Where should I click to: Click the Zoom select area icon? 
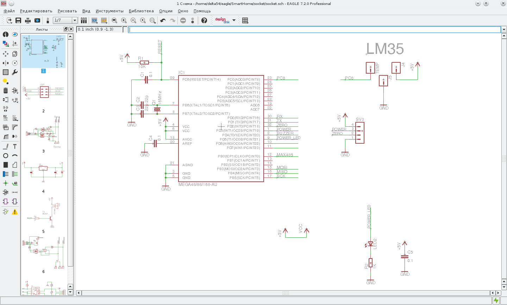[x=152, y=20]
